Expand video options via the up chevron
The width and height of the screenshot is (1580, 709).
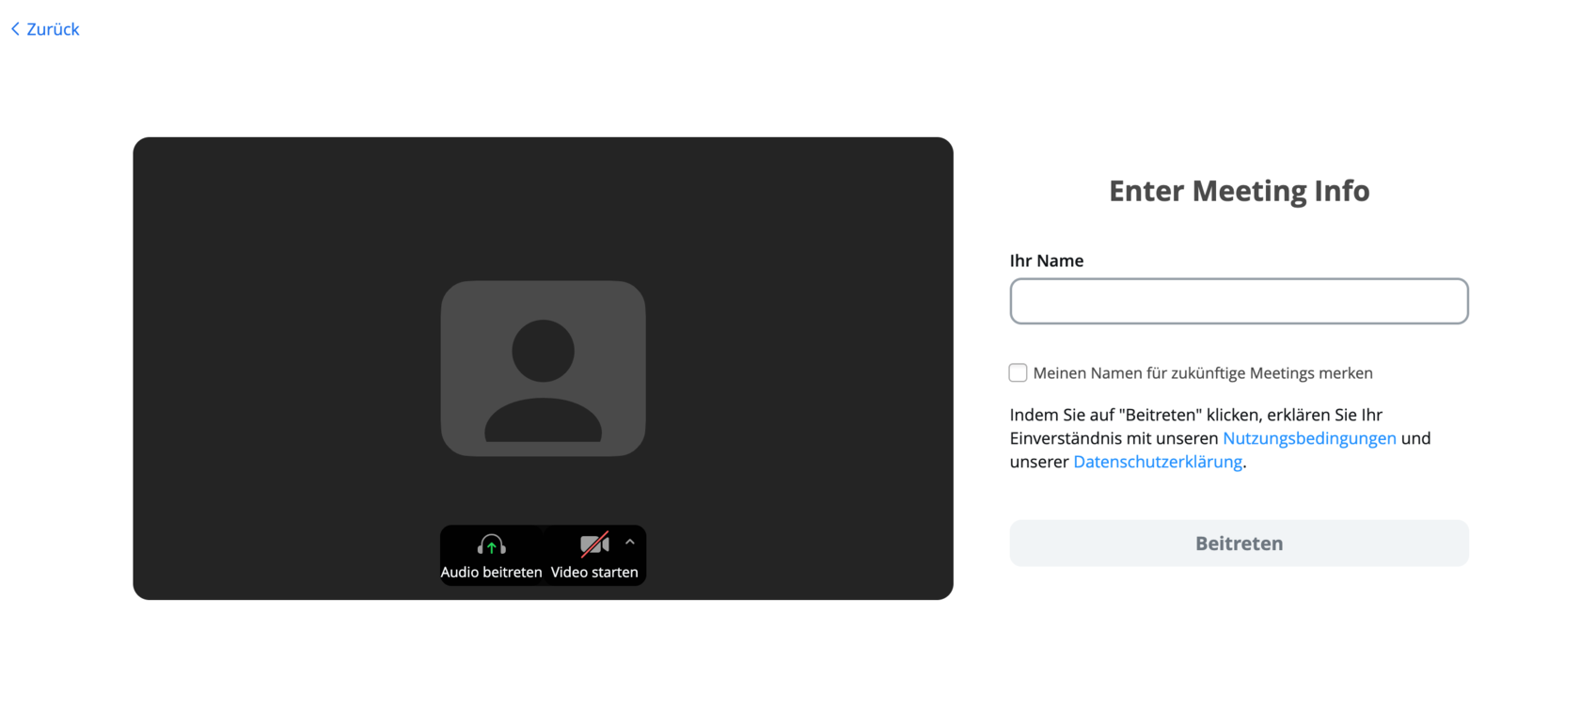630,543
